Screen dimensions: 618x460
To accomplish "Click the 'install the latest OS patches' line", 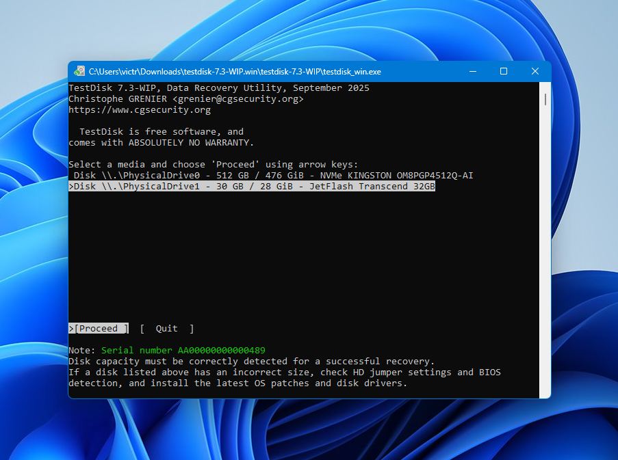I will (x=237, y=383).
